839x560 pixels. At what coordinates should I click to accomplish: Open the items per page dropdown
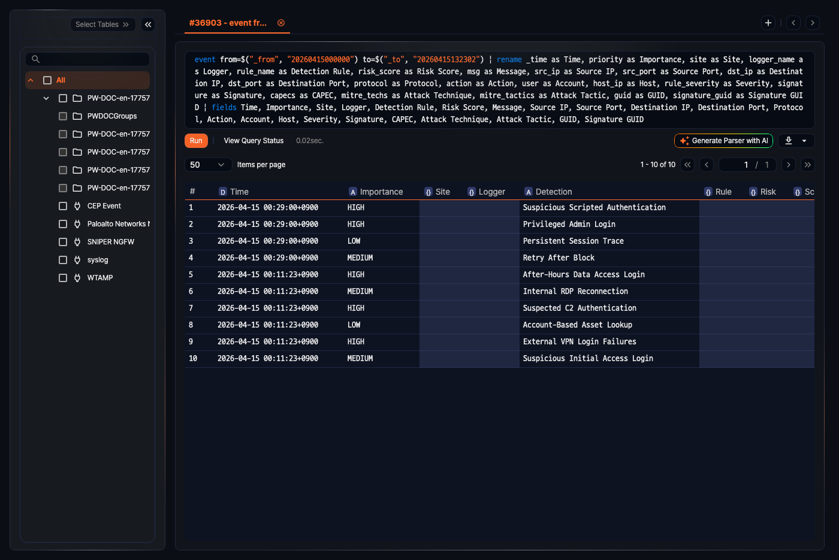click(x=207, y=165)
